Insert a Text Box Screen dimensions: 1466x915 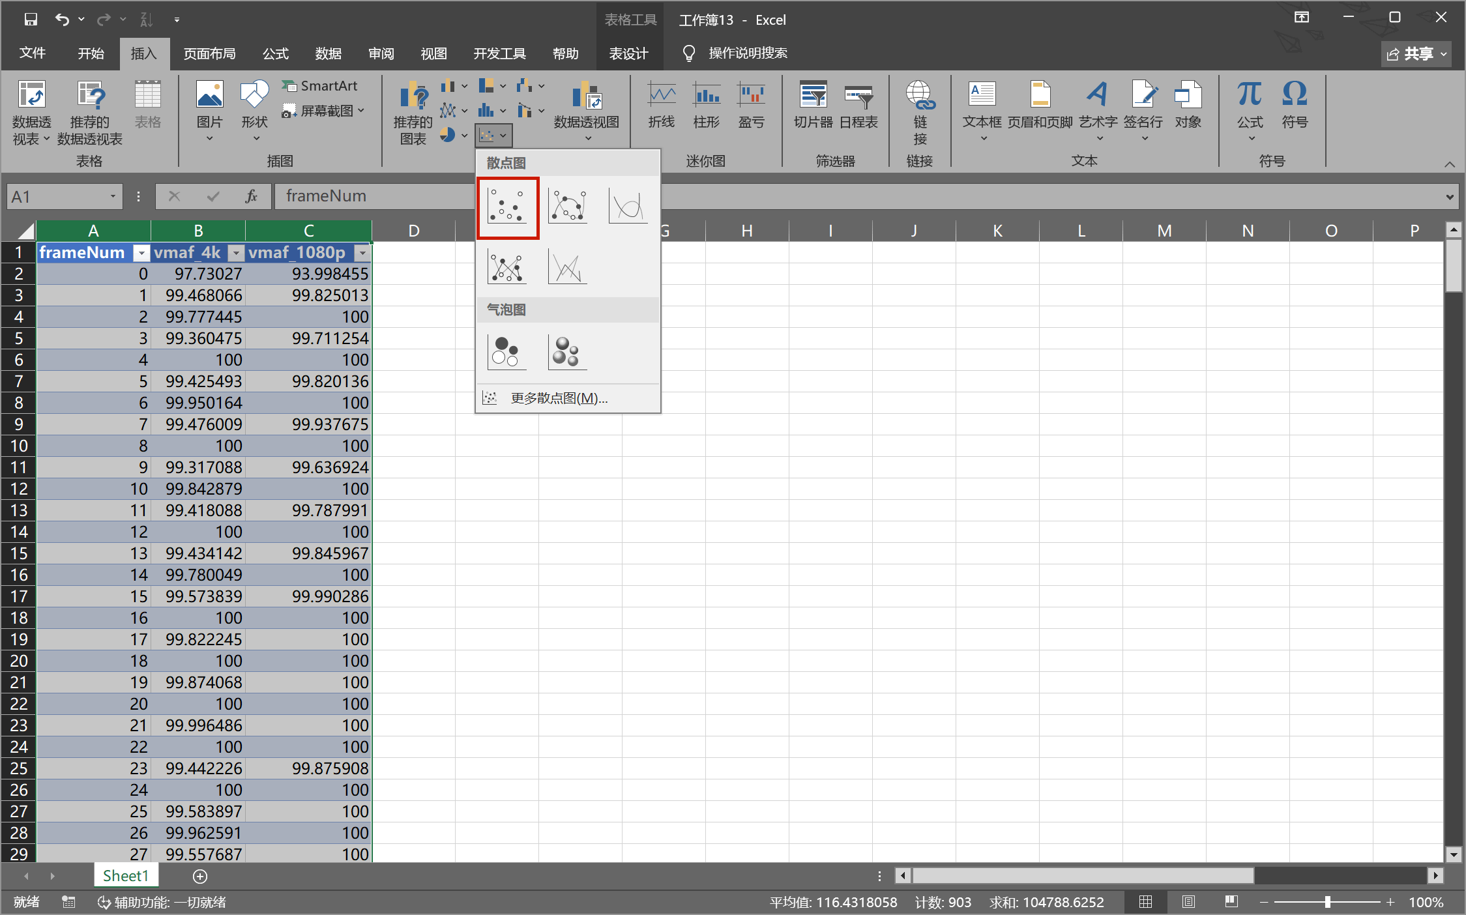(982, 111)
